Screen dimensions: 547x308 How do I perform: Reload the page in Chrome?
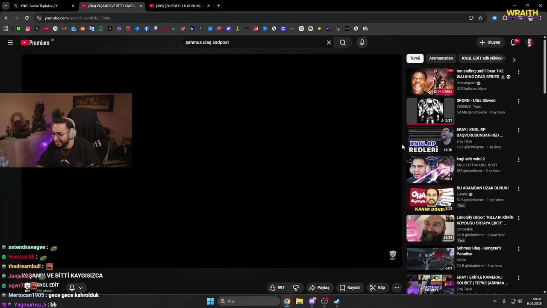click(26, 18)
